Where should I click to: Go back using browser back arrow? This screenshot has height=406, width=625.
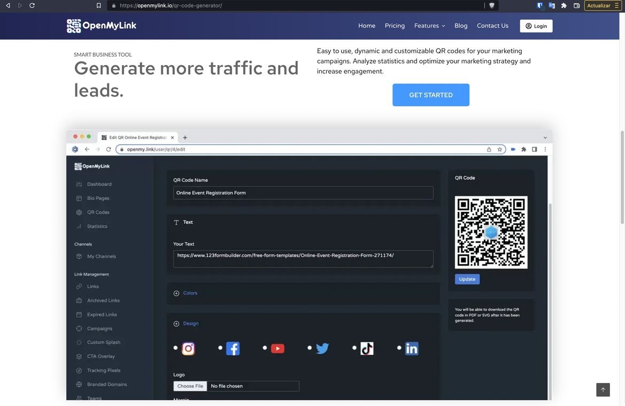tap(8, 5)
